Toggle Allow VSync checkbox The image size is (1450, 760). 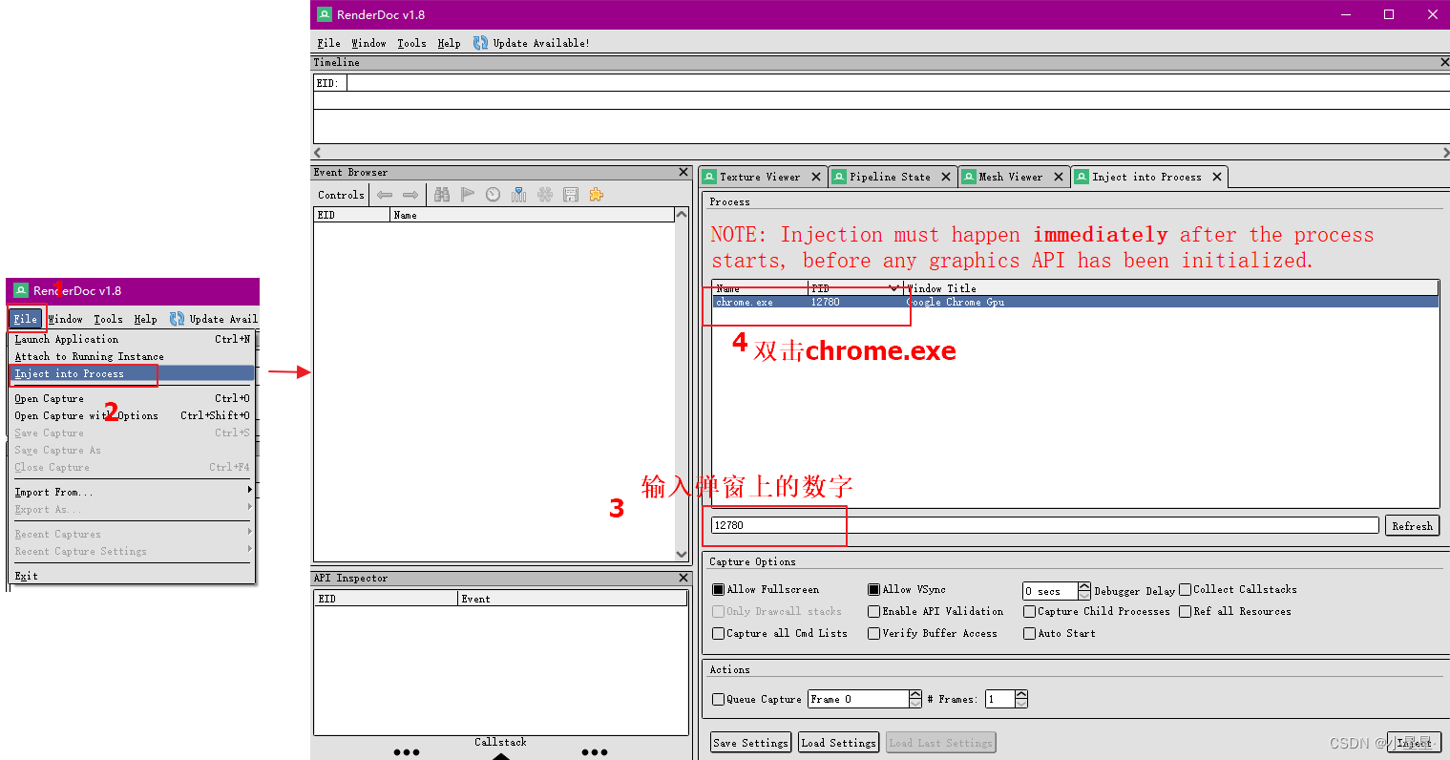(873, 589)
